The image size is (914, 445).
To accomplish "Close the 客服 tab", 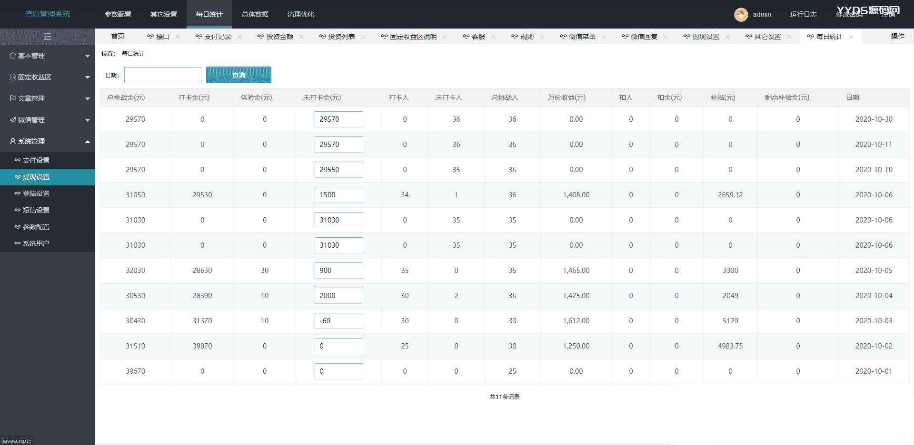I will (494, 37).
